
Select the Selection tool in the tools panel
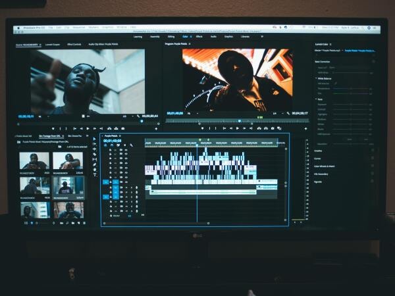coord(94,141)
